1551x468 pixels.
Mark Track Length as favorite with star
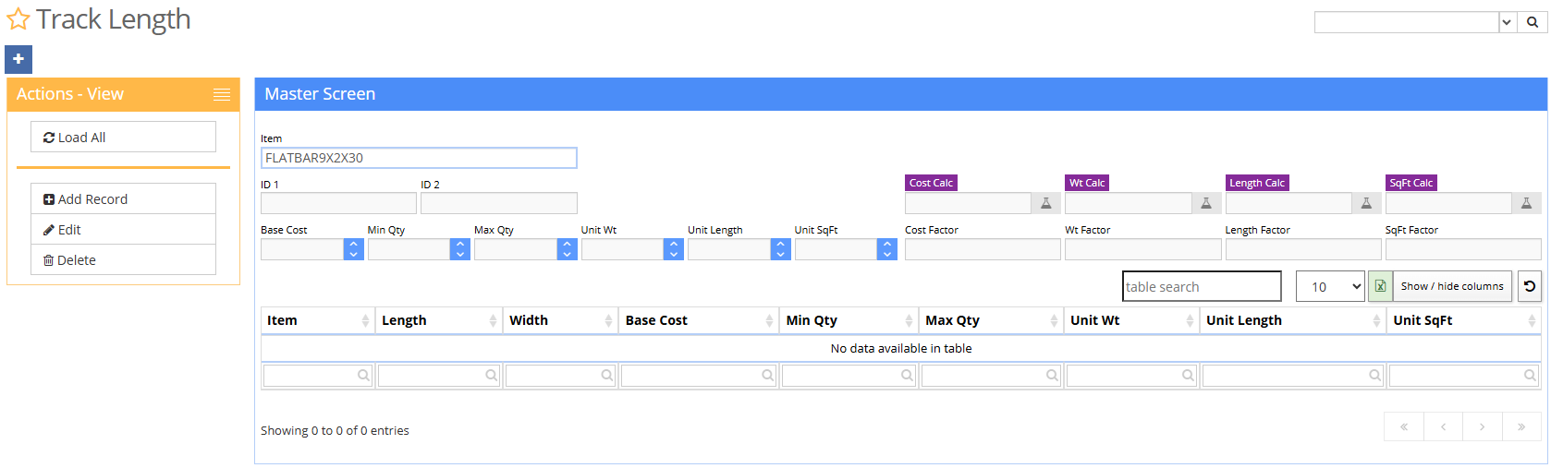point(18,19)
